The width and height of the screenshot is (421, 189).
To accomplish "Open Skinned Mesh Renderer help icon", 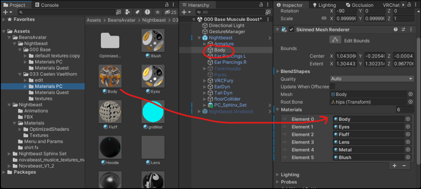I will click(x=396, y=29).
